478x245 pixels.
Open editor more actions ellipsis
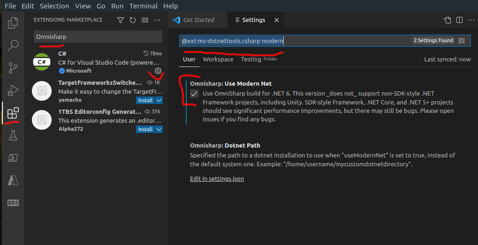[471, 20]
